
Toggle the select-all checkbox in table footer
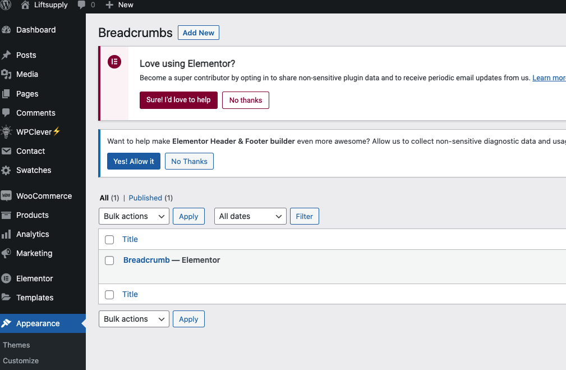(110, 295)
